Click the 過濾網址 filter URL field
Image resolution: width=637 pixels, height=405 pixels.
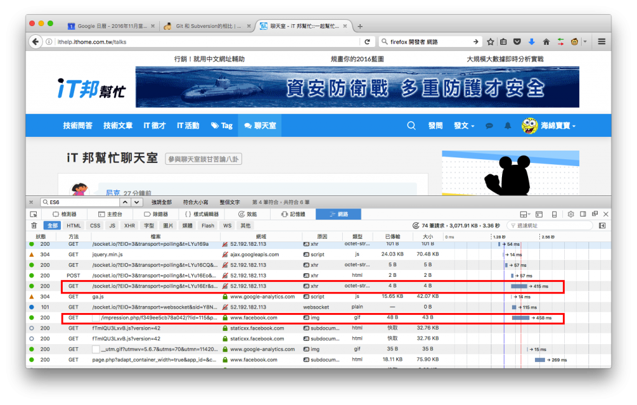pos(550,225)
